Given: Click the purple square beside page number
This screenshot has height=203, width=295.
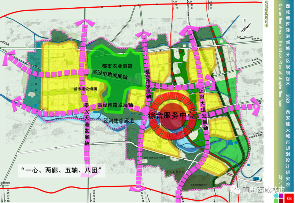Looking at the screenshot, I should point(281,196).
